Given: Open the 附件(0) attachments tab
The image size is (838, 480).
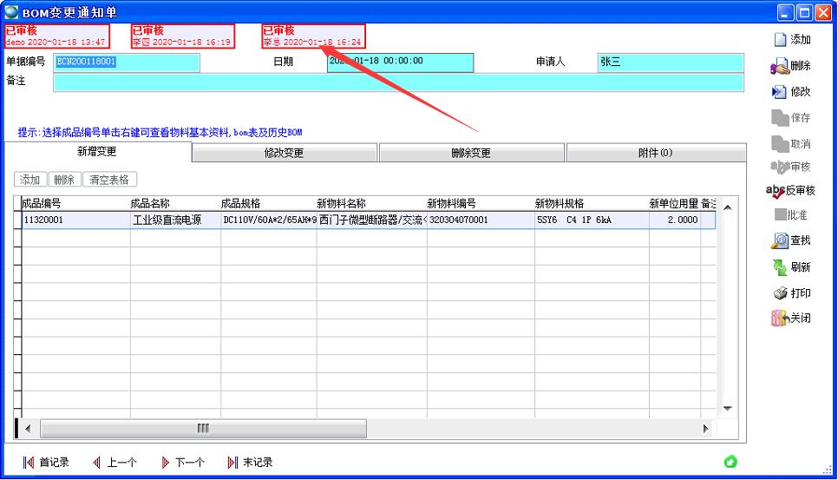Looking at the screenshot, I should coord(655,154).
